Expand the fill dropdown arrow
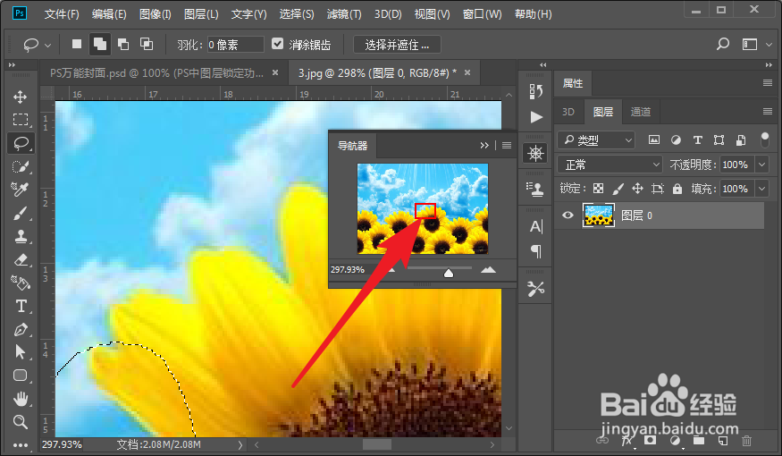This screenshot has width=782, height=456. coord(762,189)
